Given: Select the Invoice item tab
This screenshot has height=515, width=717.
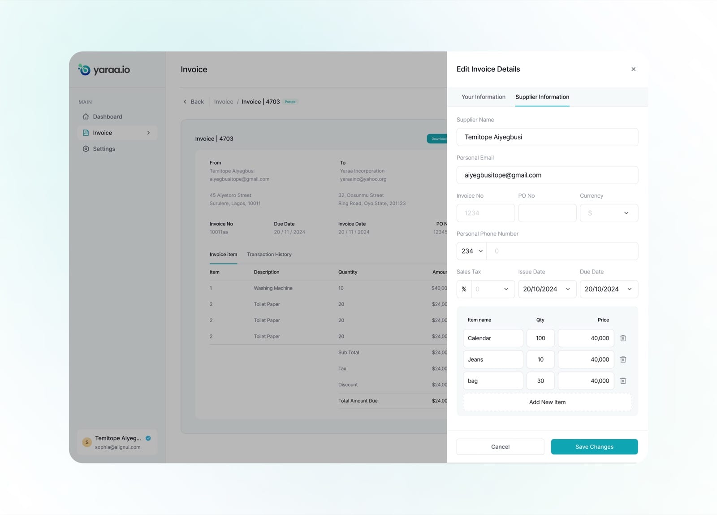Looking at the screenshot, I should [223, 255].
